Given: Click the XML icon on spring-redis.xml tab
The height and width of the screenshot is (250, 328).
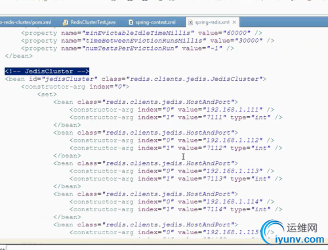Looking at the screenshot, I should [190, 22].
